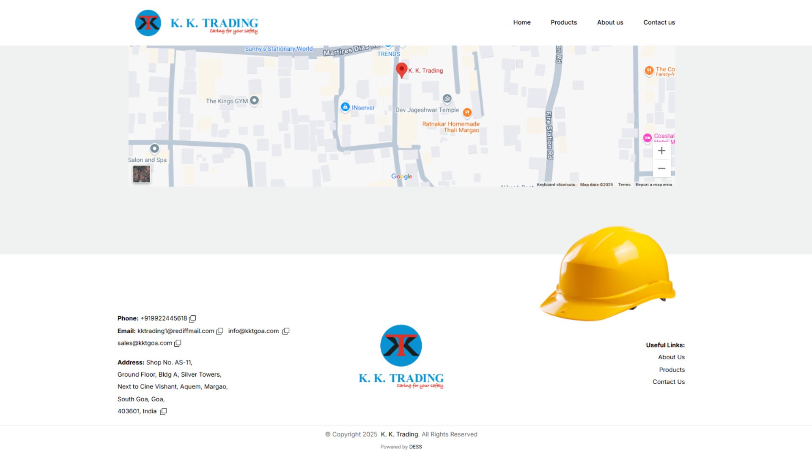Click the K. K. Trading map label

pos(425,71)
